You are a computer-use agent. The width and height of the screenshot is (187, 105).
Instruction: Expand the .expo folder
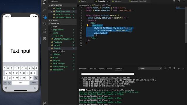click(x=62, y=27)
